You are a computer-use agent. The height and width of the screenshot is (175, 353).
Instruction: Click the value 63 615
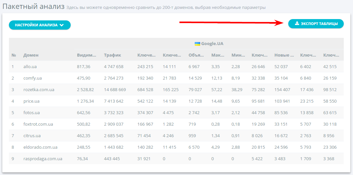[x=330, y=113]
